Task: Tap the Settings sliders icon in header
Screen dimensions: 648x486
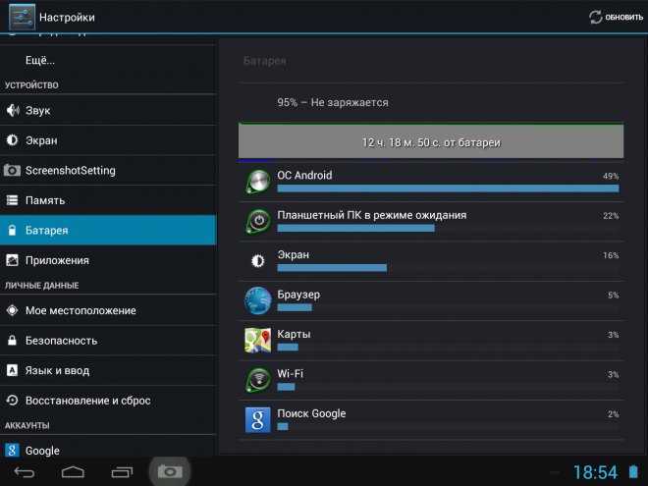Action: pos(22,17)
